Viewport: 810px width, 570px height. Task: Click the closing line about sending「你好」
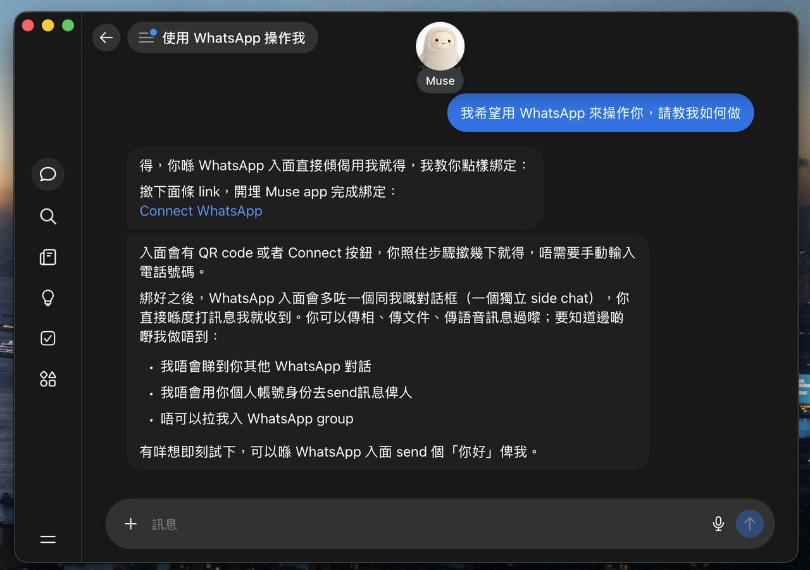pyautogui.click(x=339, y=452)
